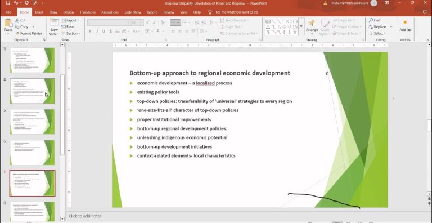Copy the selection to the clipboard
This screenshot has width=432, height=223.
(x=22, y=27)
